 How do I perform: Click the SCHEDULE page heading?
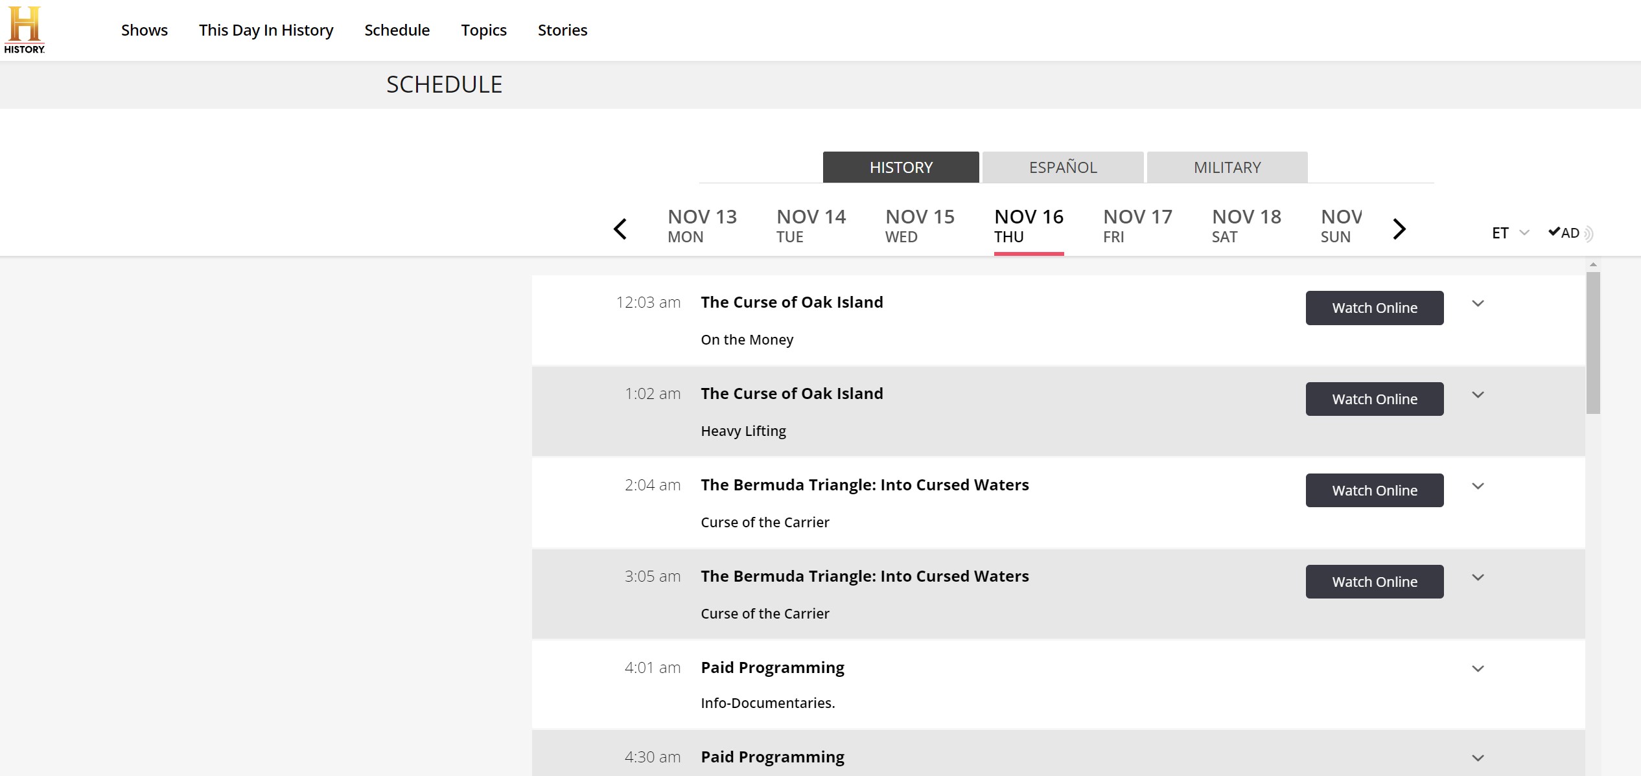[x=444, y=84]
